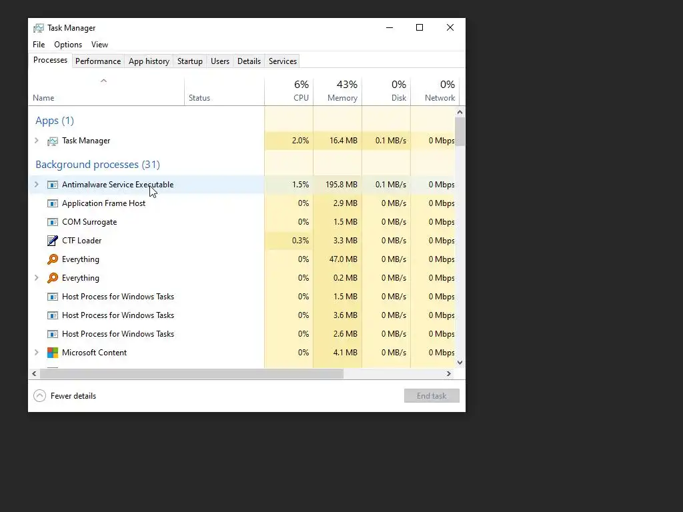Click the Host Process 1.5 MB row icon
Screen dimensions: 683x512
point(52,297)
